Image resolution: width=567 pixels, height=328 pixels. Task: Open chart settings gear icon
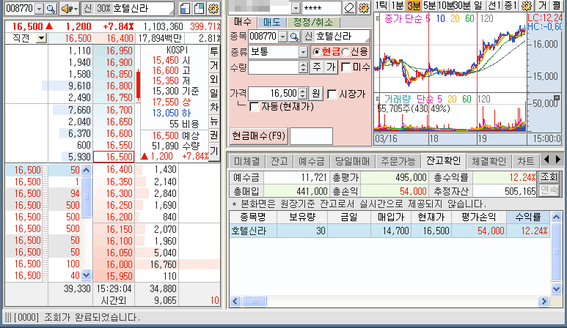click(527, 5)
